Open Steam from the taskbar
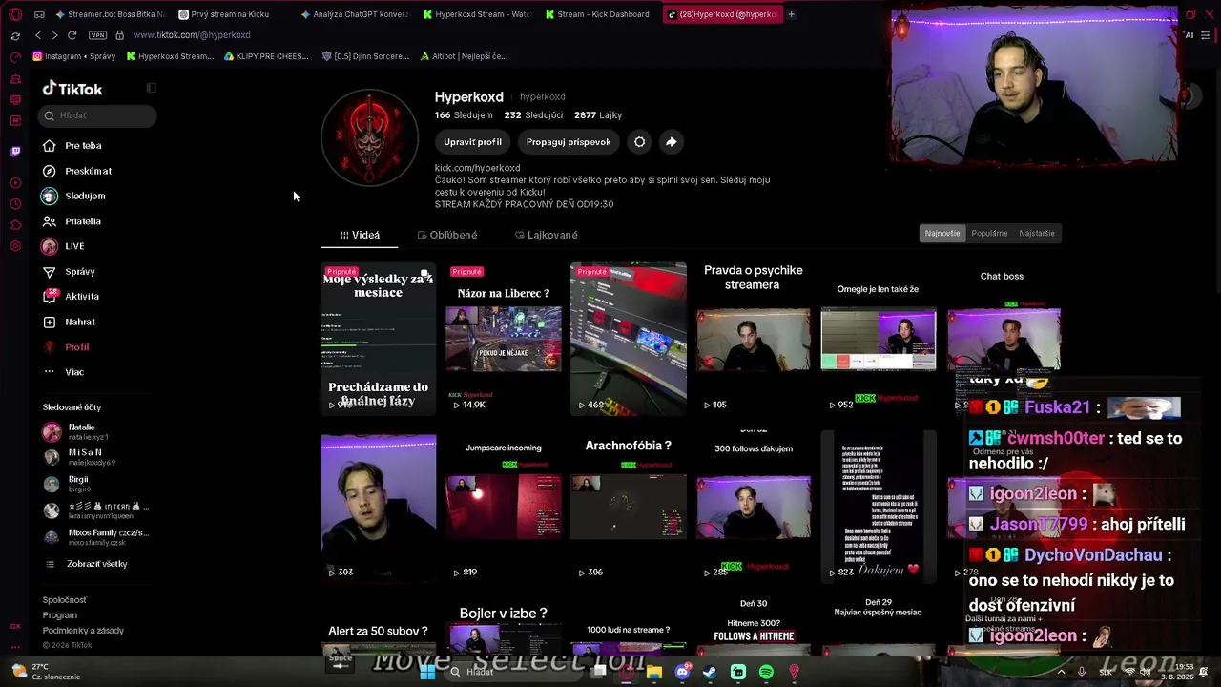1221x687 pixels. click(710, 673)
